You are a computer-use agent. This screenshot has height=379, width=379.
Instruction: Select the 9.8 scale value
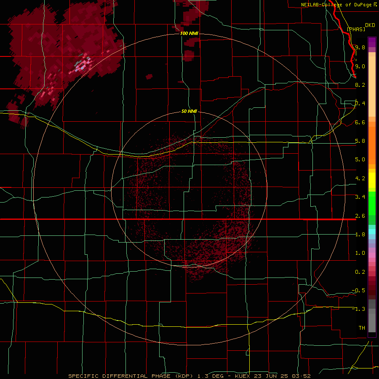pyautogui.click(x=360, y=47)
